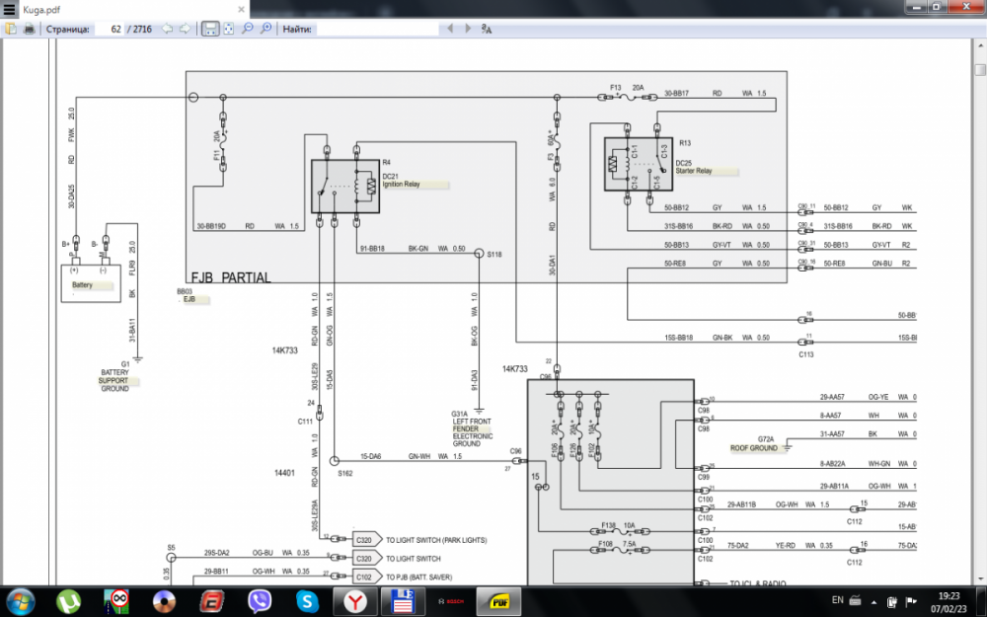The height and width of the screenshot is (617, 987).
Task: Click the "F138" fuse label
Action: point(609,526)
